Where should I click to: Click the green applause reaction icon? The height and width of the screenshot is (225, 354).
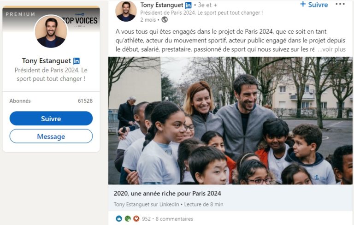coord(128,219)
